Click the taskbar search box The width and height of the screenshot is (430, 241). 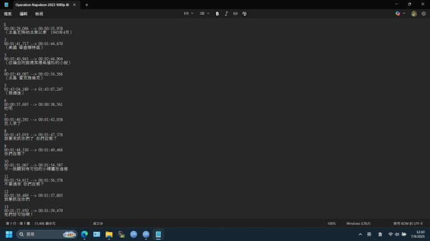click(46, 234)
